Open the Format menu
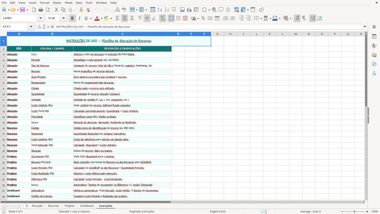Screen dimensions: 380x214 tap(44, 3)
